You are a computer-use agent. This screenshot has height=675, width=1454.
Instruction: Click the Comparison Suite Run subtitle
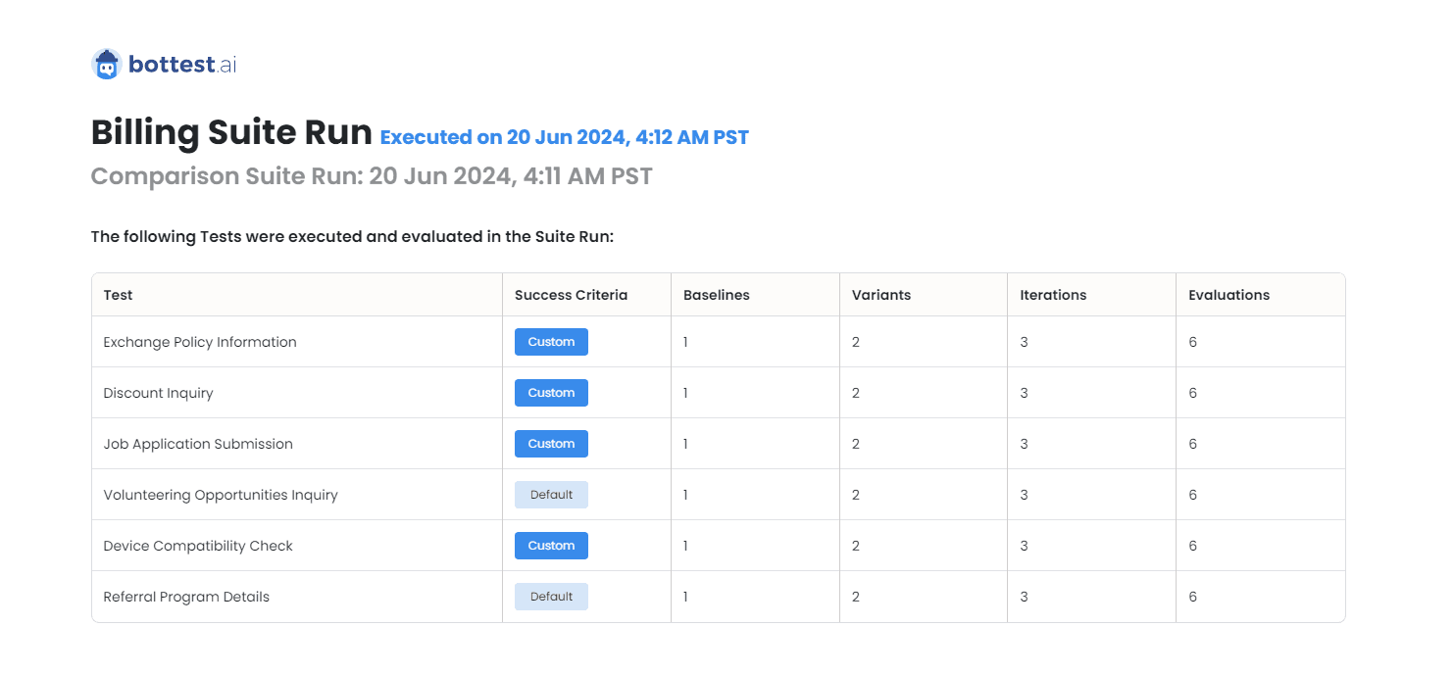pyautogui.click(x=372, y=176)
